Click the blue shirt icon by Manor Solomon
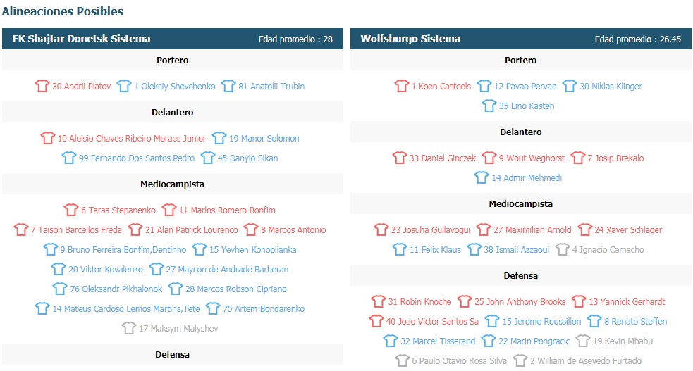Screen dimensions: 693x371 pos(219,138)
